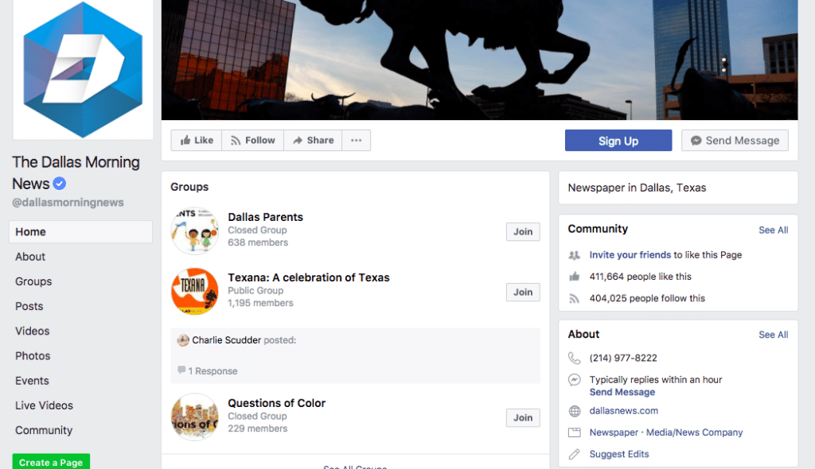Viewport: 815px width, 469px height.
Task: Click Charlie Scudder's profile avatar
Action: (183, 340)
